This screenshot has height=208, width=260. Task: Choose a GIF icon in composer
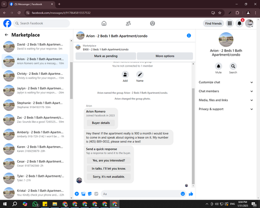pos(96,194)
